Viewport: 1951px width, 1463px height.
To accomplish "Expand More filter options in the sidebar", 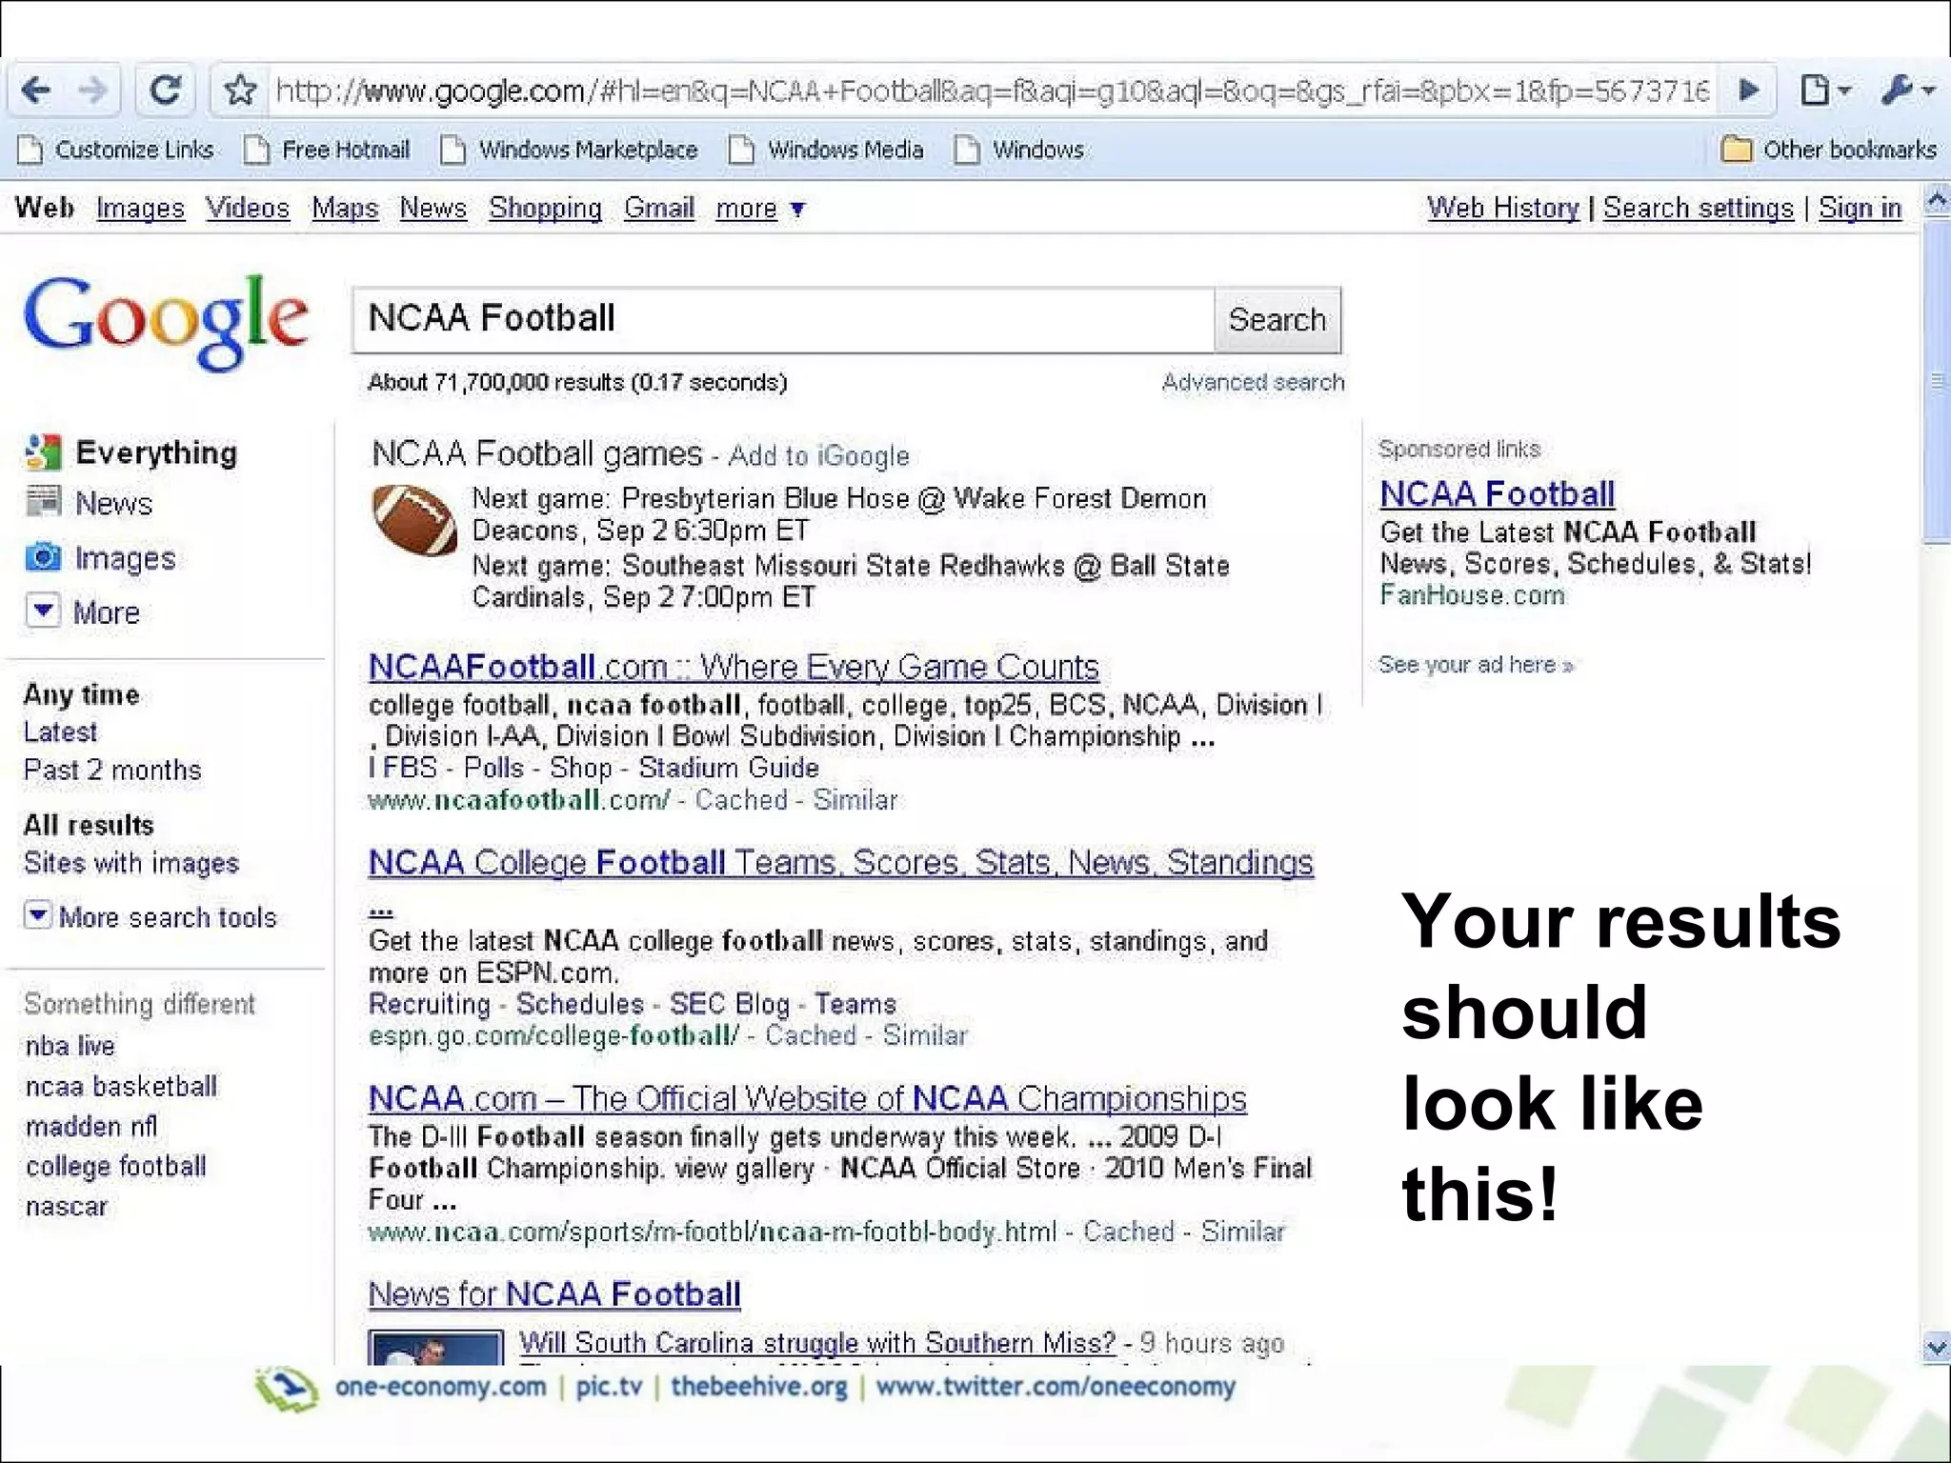I will coord(84,611).
